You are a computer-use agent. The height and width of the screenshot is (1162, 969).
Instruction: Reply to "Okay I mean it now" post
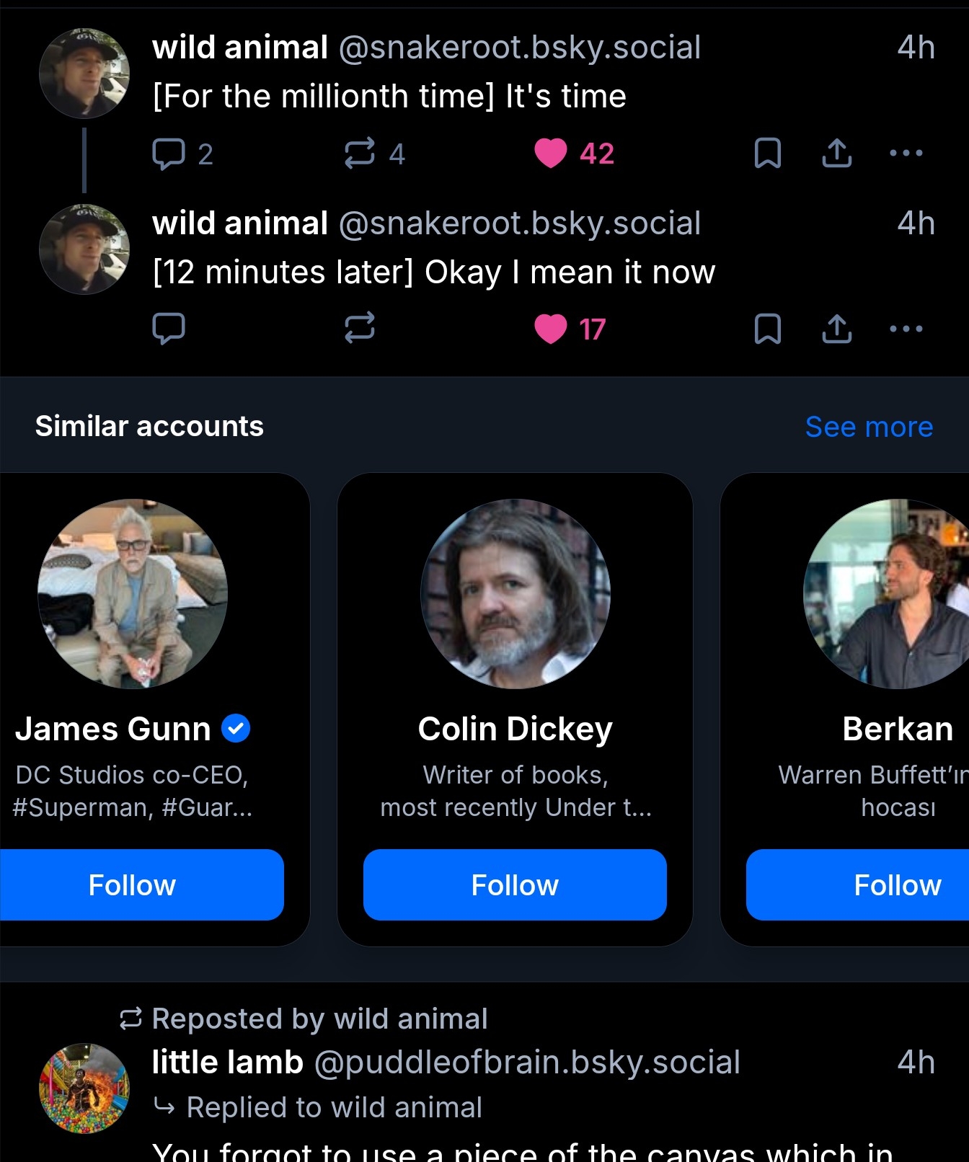pos(169,329)
